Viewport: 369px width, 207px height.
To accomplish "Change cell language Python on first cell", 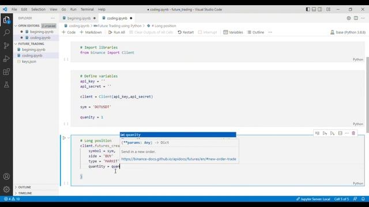I will pos(358,59).
